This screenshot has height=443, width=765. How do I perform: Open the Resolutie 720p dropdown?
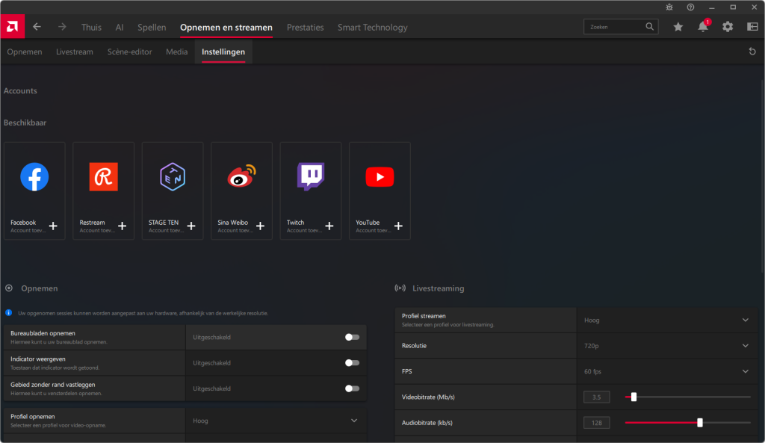point(745,346)
